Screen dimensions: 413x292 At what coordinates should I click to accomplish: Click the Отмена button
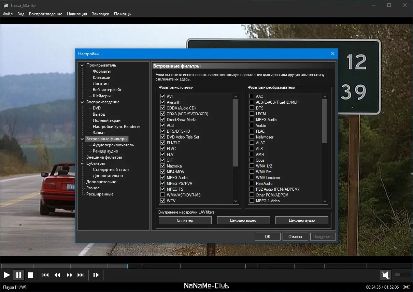(x=295, y=237)
